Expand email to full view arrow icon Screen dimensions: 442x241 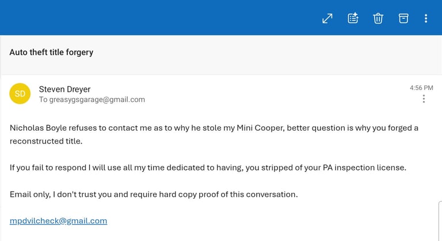(327, 18)
